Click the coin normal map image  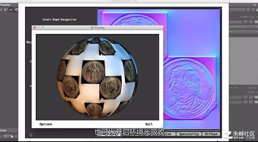coord(192,69)
